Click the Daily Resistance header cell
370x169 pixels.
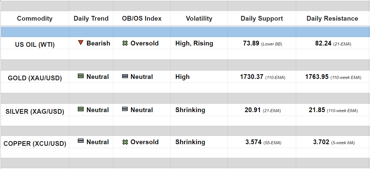tap(332, 19)
